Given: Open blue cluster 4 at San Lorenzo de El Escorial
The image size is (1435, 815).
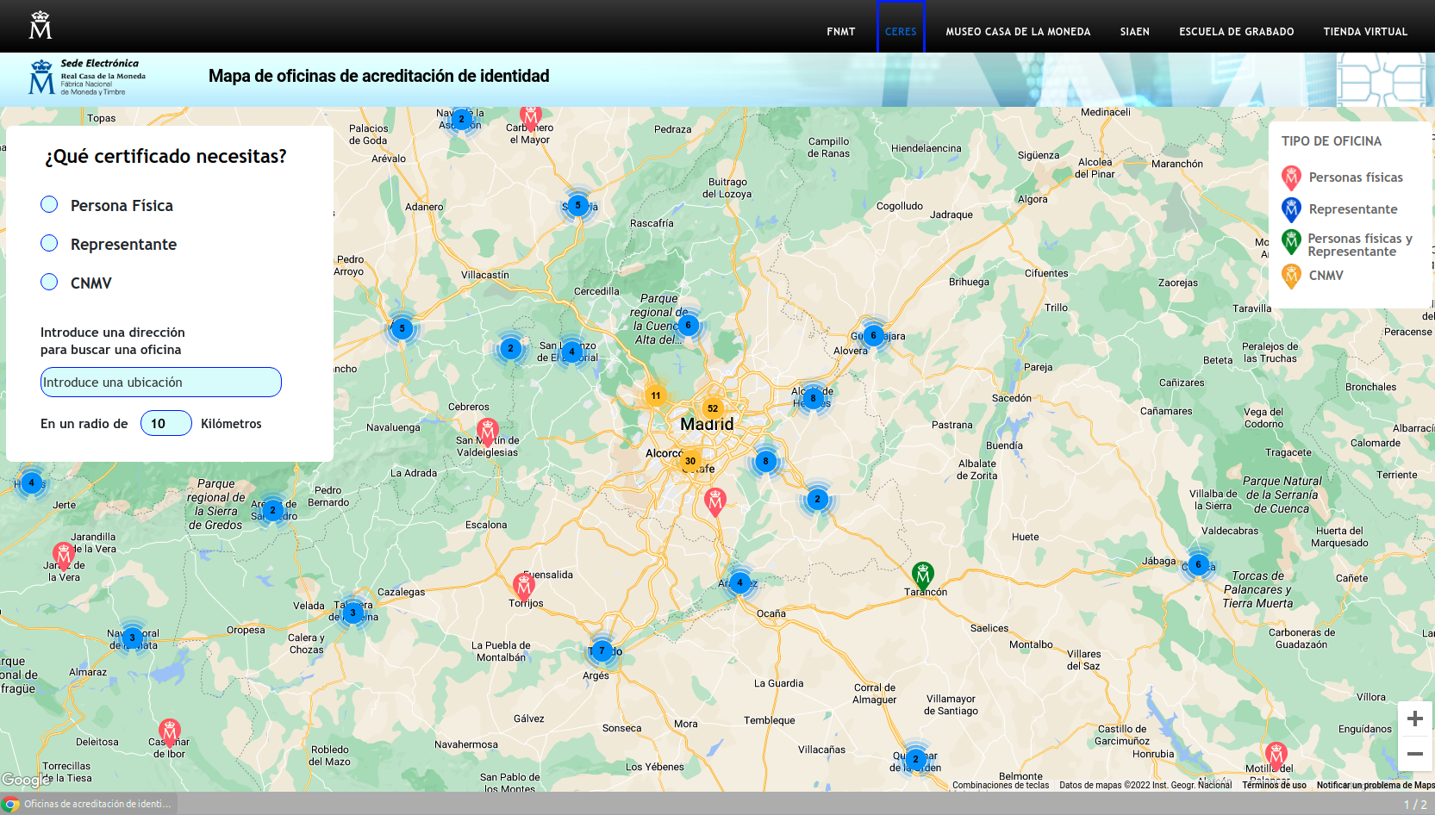Looking at the screenshot, I should pyautogui.click(x=571, y=351).
